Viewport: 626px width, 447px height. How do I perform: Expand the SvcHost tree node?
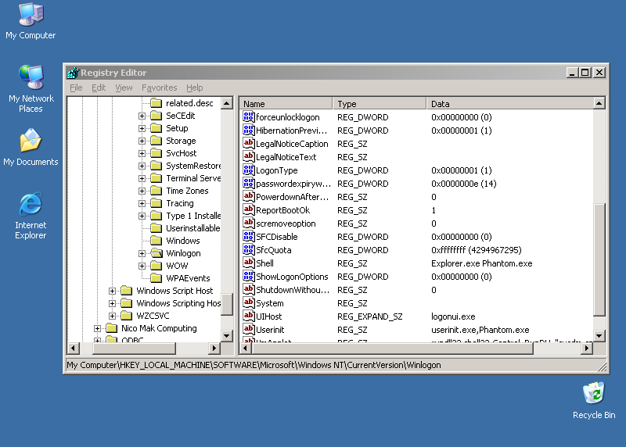[142, 153]
